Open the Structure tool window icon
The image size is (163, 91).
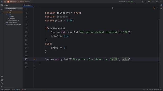(2, 9)
